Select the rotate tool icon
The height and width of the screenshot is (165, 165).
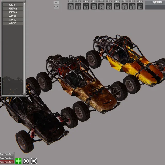(26, 161)
